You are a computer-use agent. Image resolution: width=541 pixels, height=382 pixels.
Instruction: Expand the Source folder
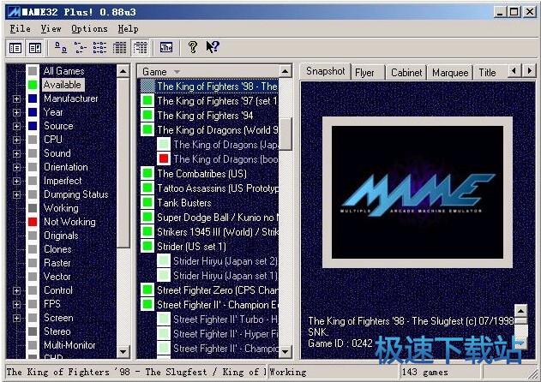(x=16, y=126)
